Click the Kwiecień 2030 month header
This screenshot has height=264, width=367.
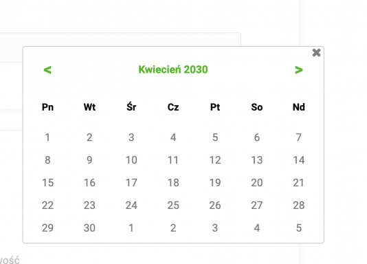point(173,69)
